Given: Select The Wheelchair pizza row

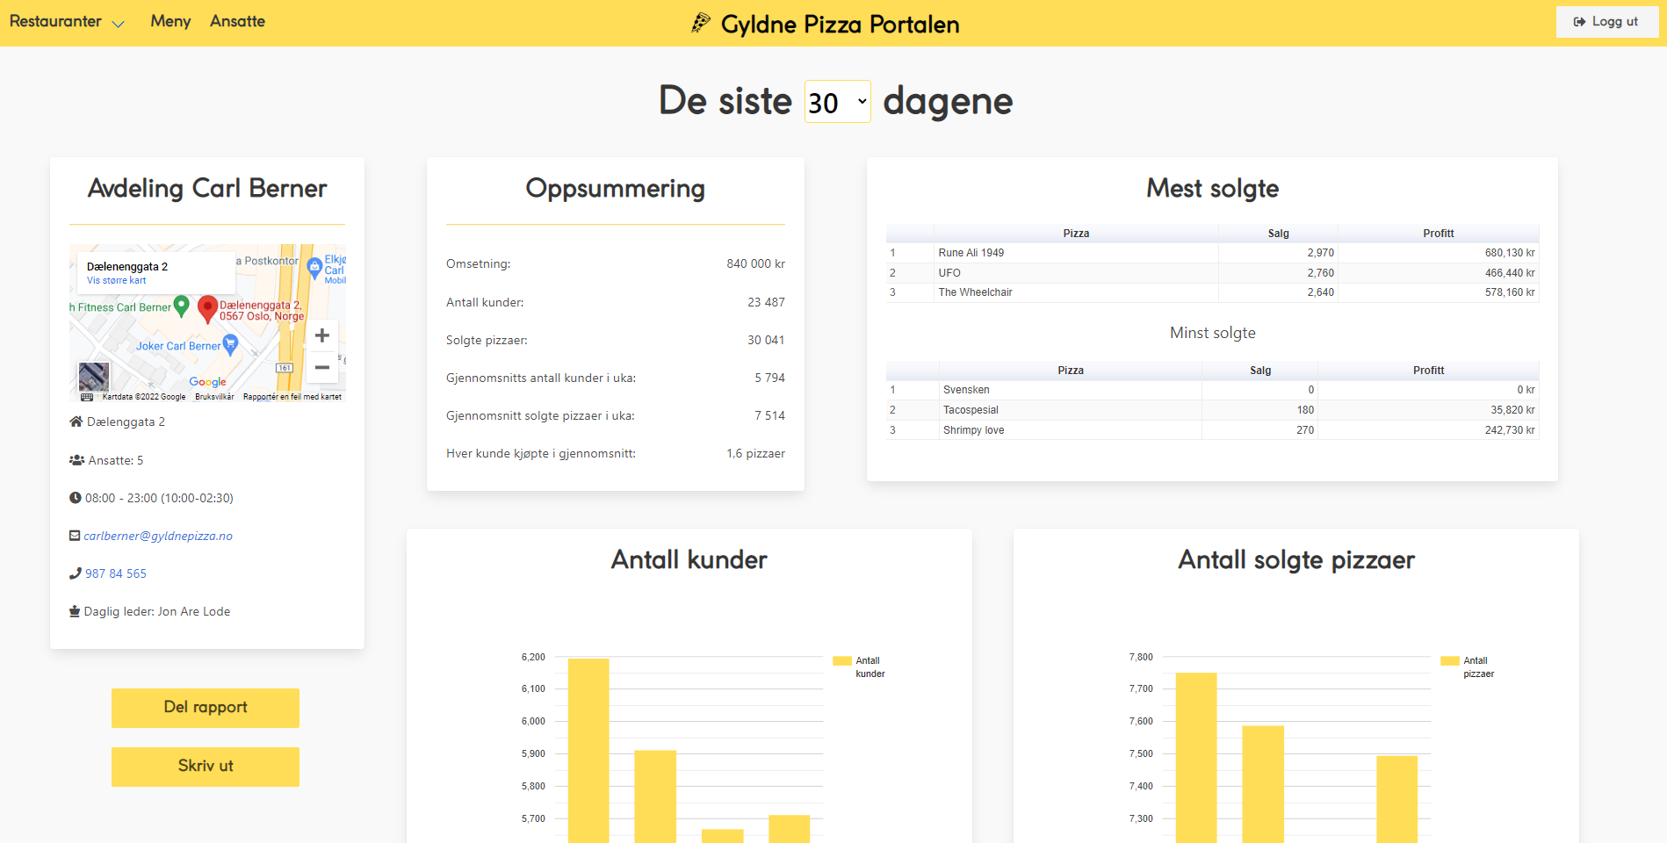Looking at the screenshot, I should pos(1212,292).
